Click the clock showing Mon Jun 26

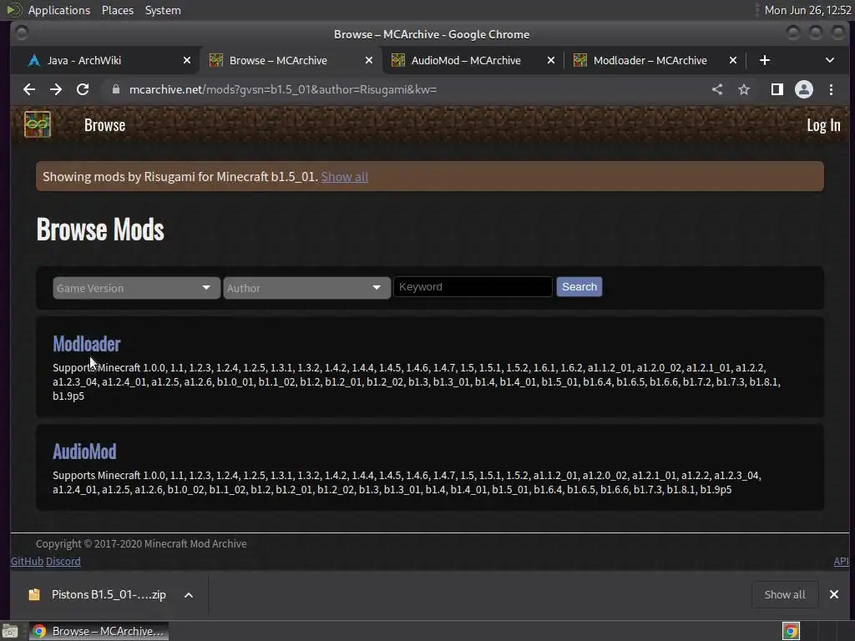tap(807, 10)
